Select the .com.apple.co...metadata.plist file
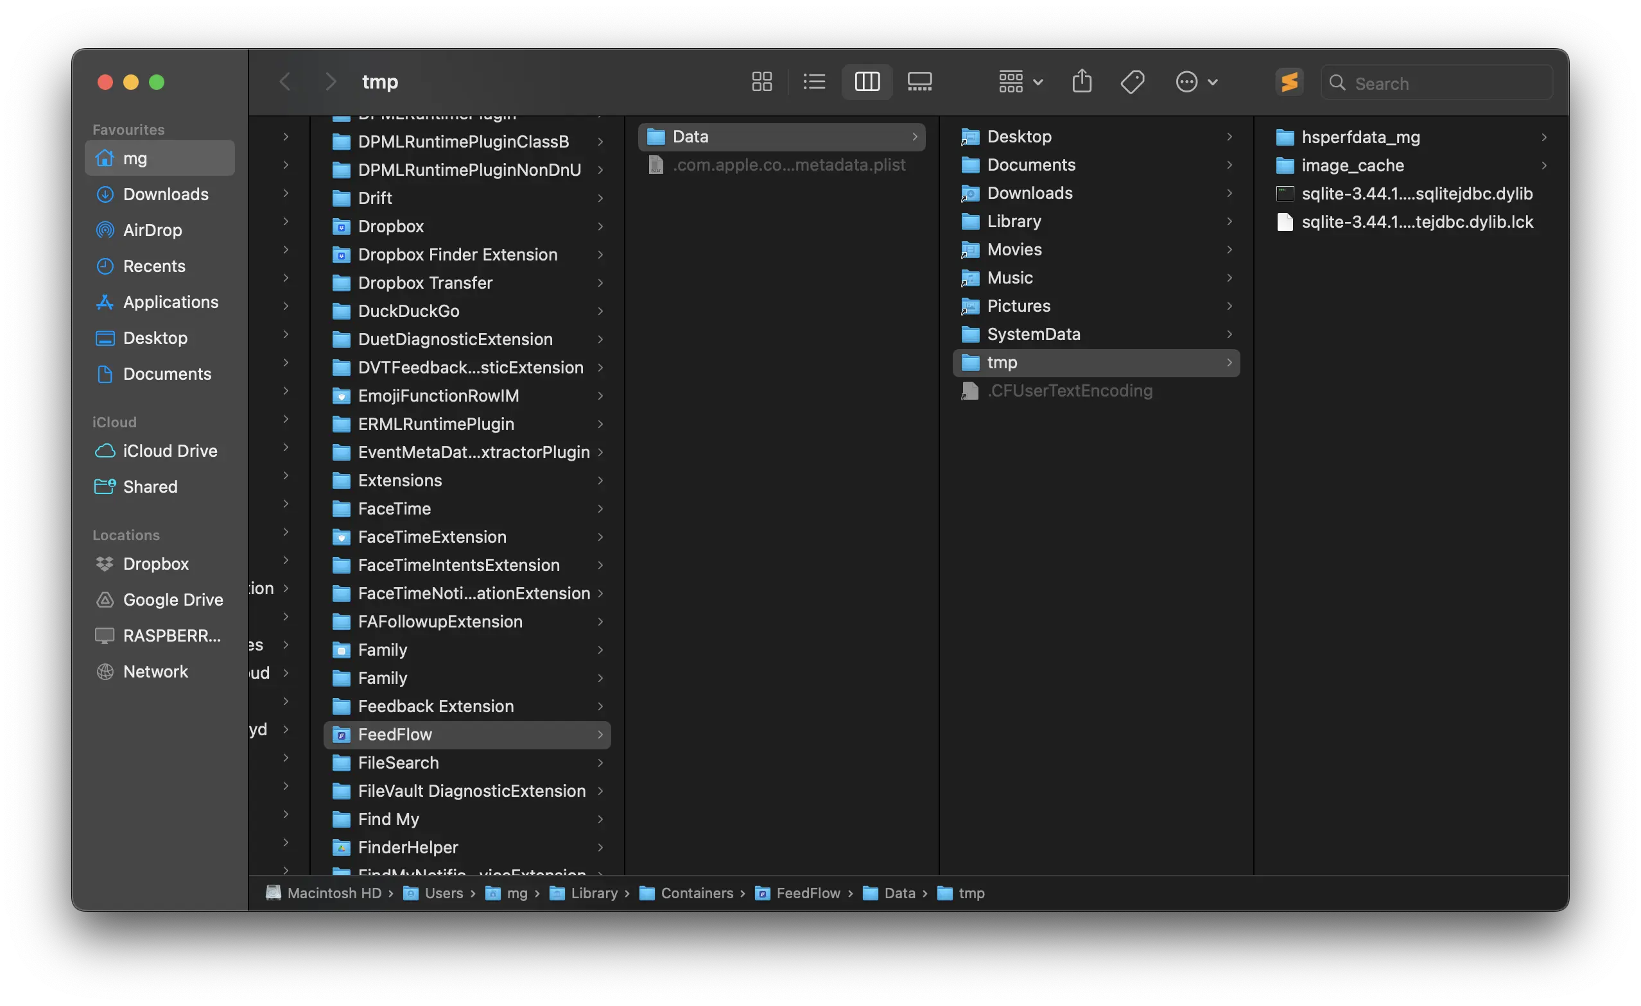The height and width of the screenshot is (1006, 1641). 781,165
